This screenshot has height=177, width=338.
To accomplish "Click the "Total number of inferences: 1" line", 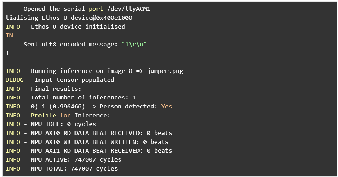I will pos(83,97).
